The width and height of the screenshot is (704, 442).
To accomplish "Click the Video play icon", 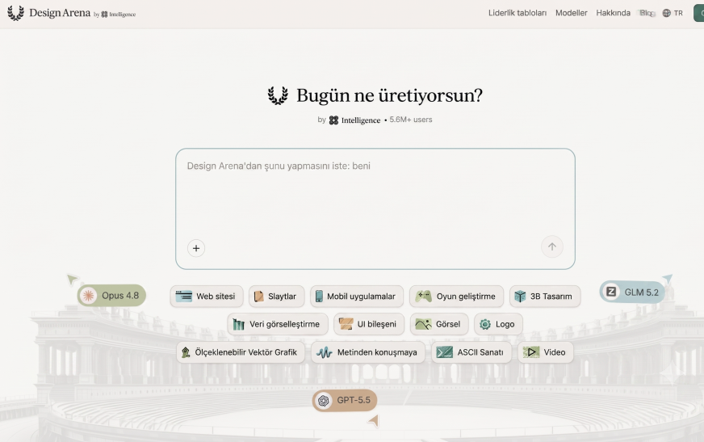I will tap(531, 352).
